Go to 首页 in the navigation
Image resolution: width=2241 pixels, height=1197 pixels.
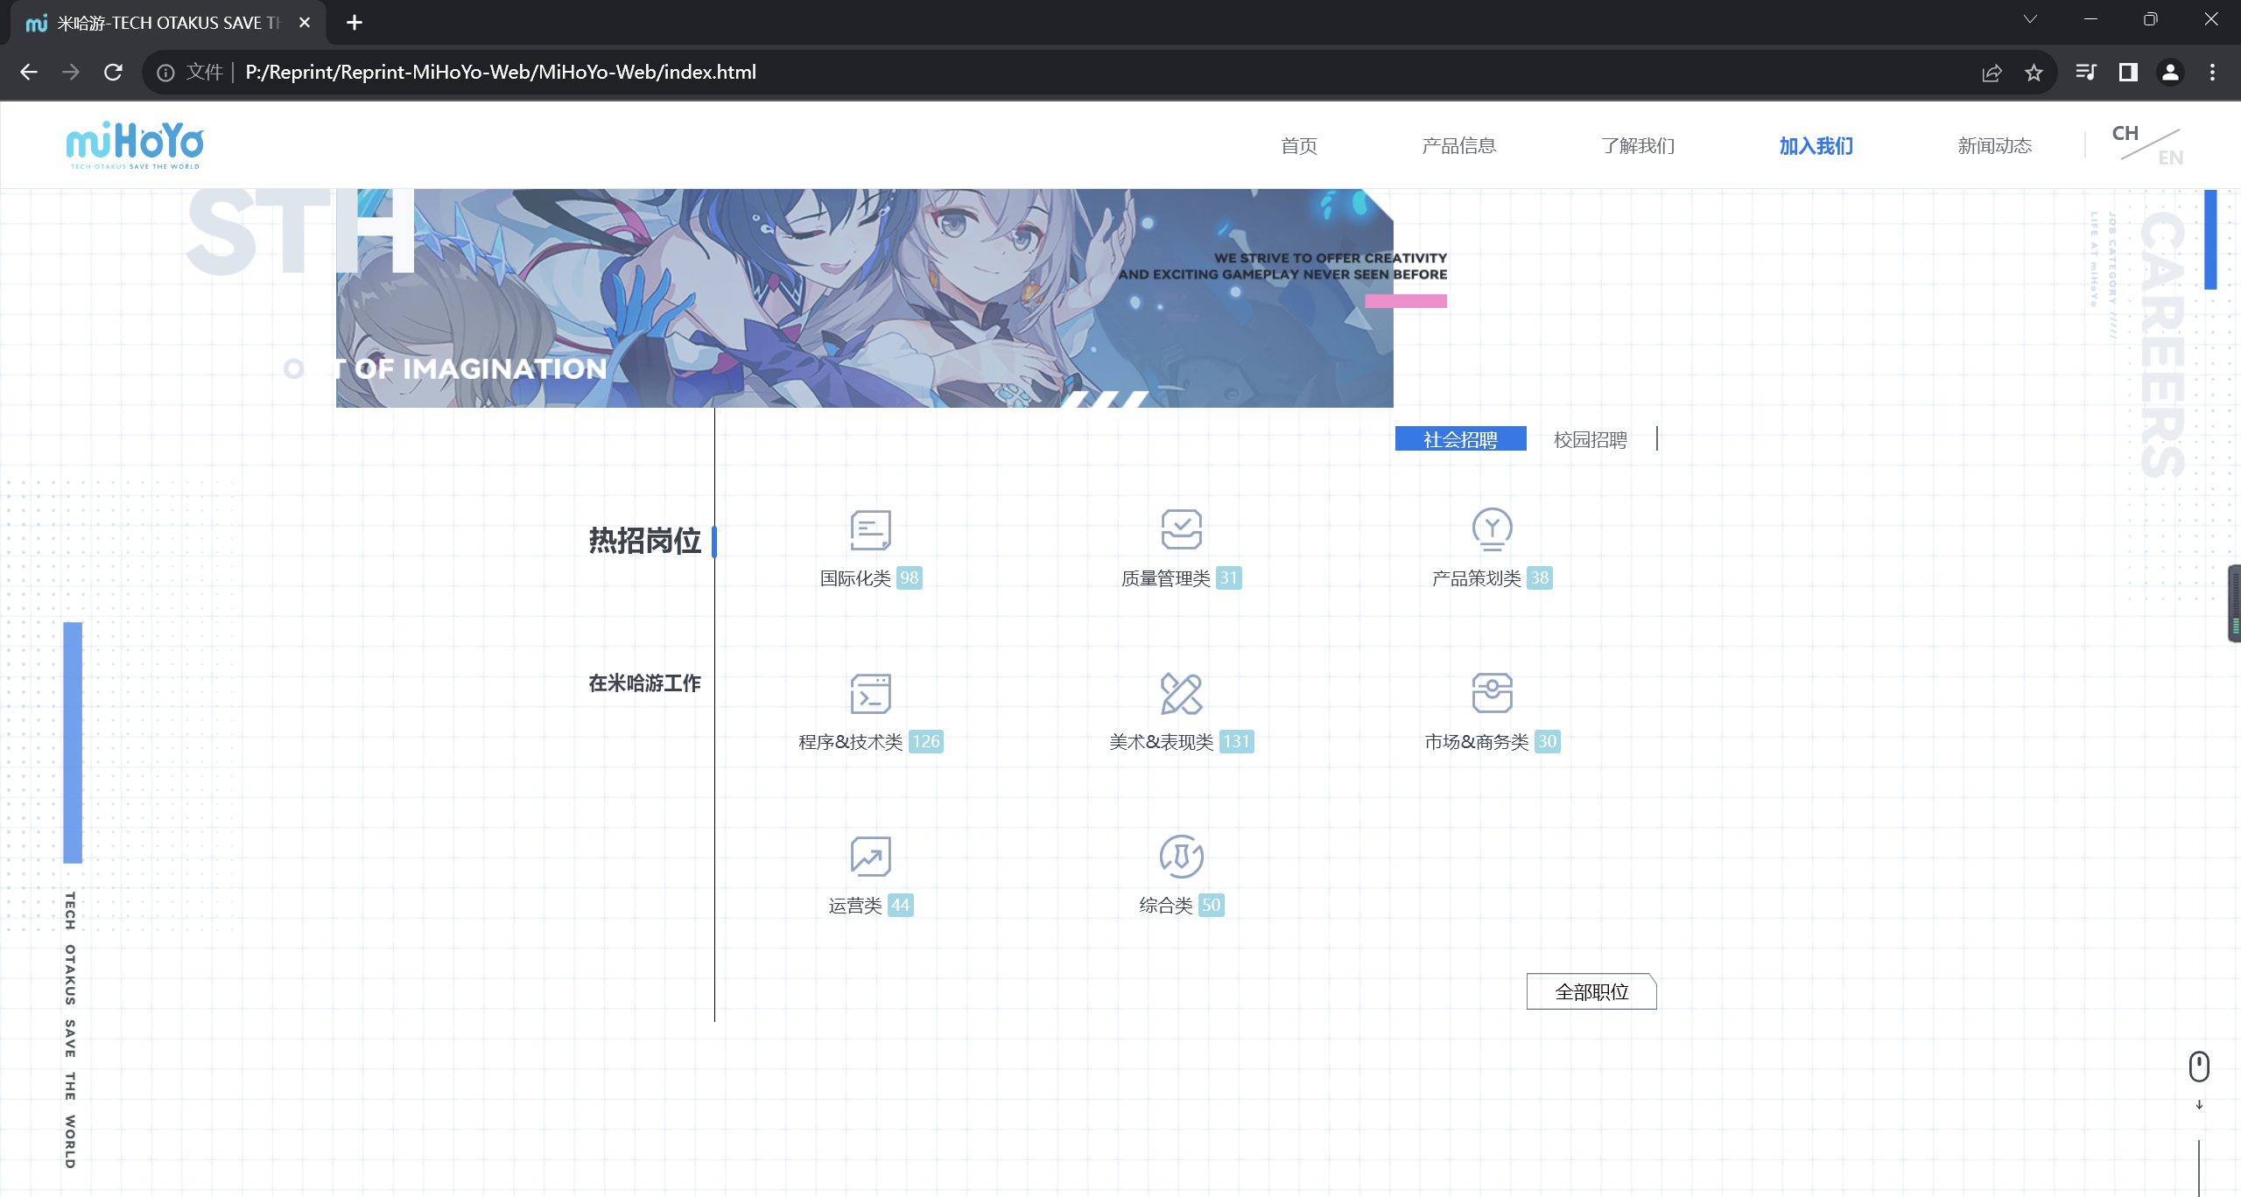1299,146
